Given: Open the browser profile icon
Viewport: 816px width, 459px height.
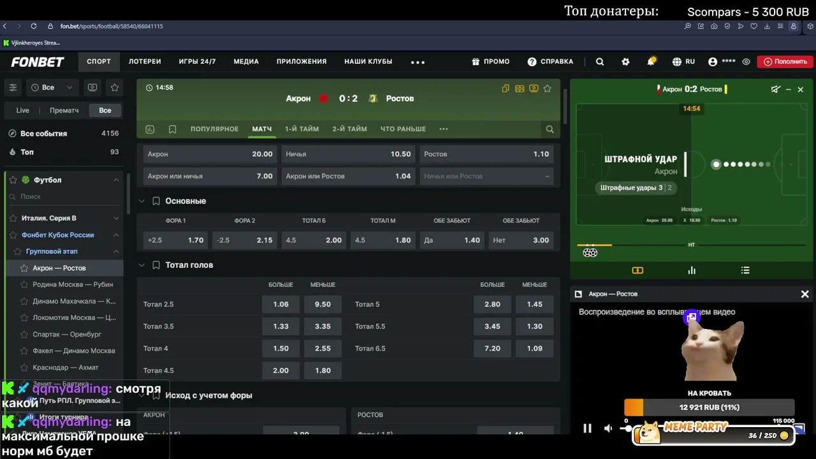Looking at the screenshot, I should pyautogui.click(x=793, y=26).
